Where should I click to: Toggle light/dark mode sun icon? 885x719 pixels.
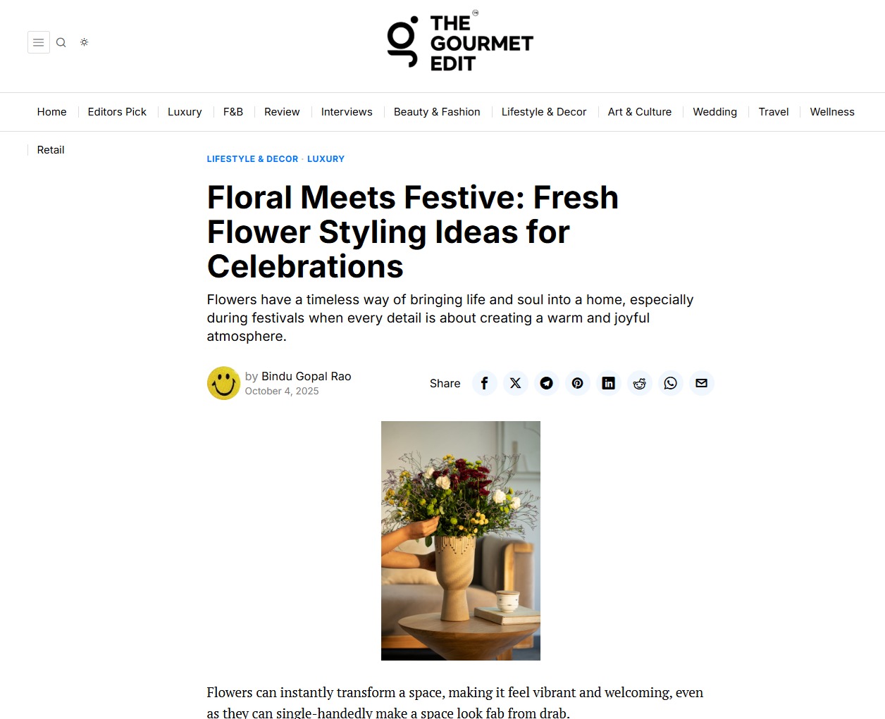coord(85,42)
